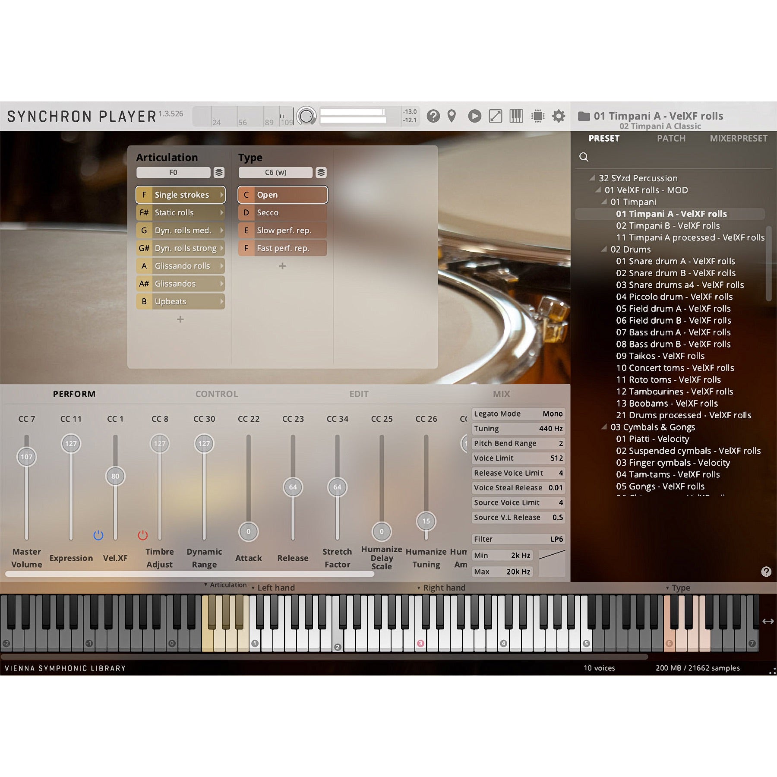Select the Secco type slot
This screenshot has width=777, height=777.
[283, 212]
